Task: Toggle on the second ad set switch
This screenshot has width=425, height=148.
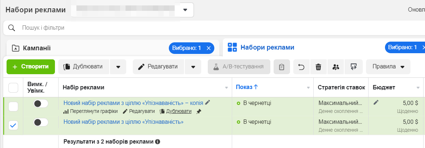Action: [x=41, y=122]
